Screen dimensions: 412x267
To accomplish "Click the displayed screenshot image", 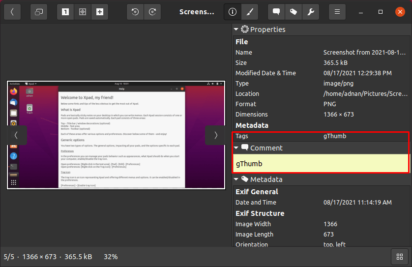I will coord(116,135).
